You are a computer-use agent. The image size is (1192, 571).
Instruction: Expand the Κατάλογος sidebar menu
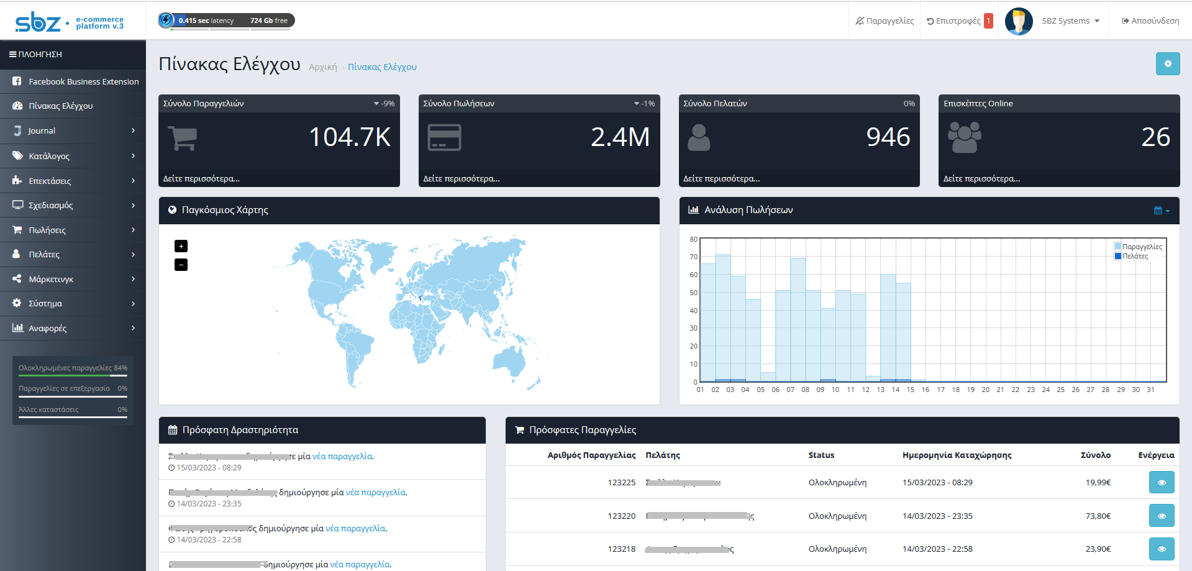73,156
